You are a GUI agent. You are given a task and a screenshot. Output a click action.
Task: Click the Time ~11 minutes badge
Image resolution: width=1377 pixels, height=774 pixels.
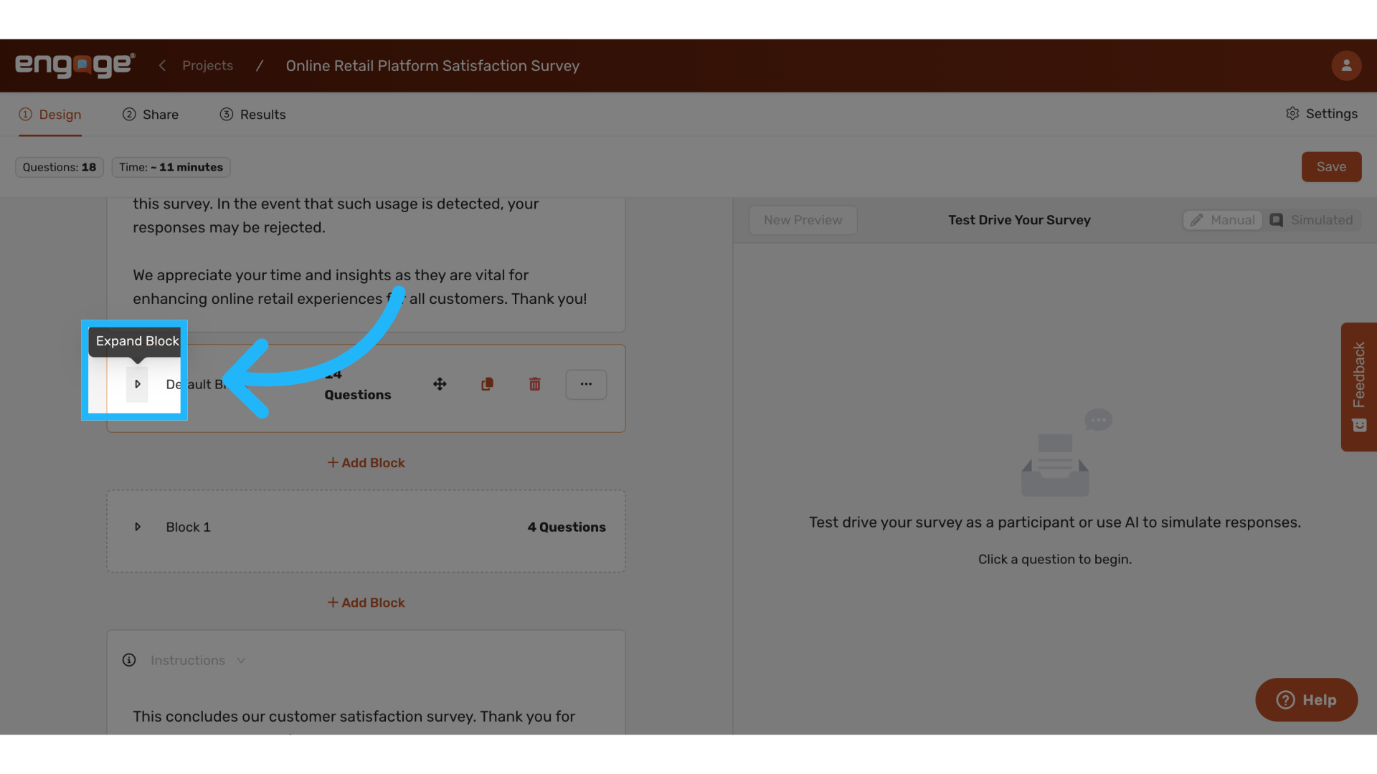coord(171,167)
